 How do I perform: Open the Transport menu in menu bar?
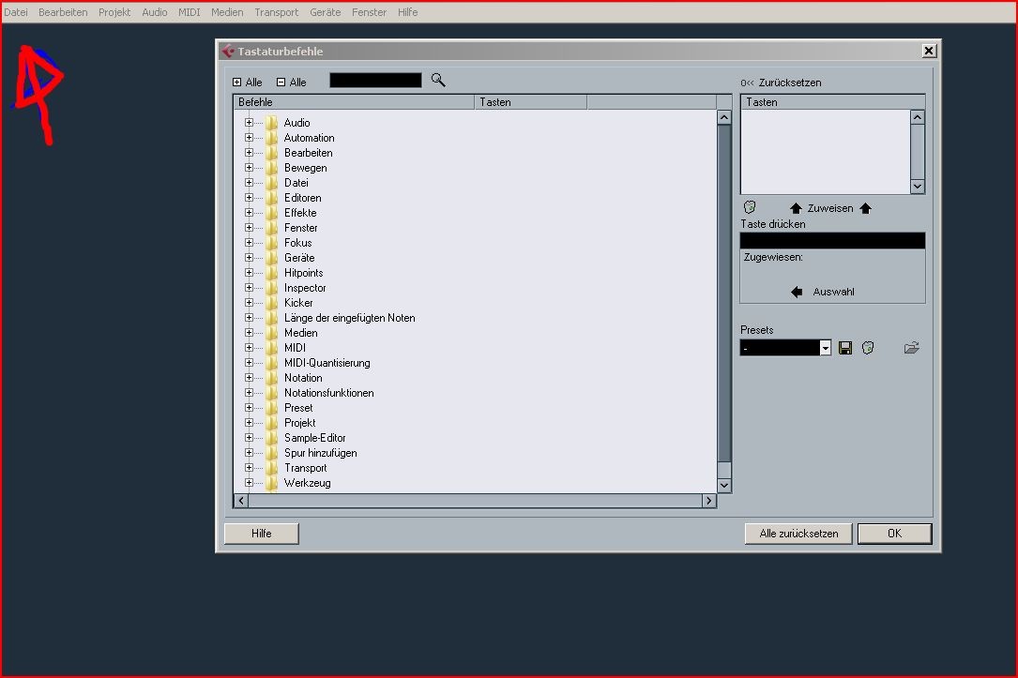tap(277, 12)
